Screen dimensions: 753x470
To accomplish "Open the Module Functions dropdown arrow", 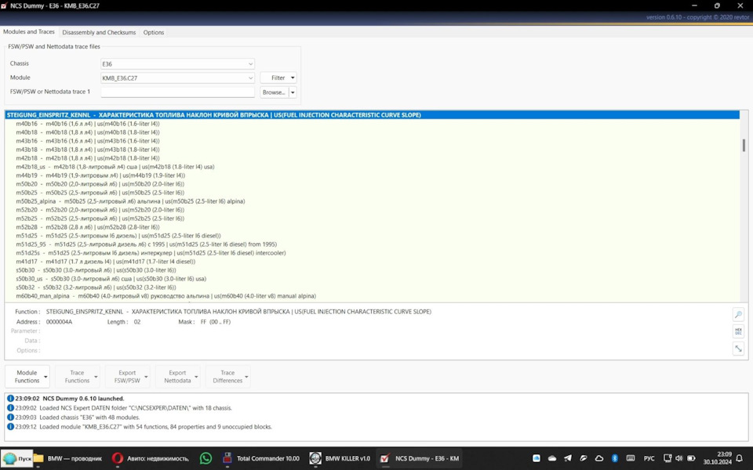I will click(45, 377).
